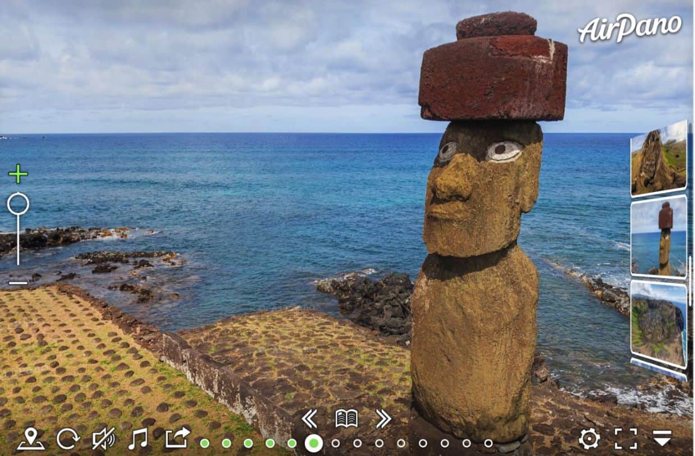Screen dimensions: 695x456
Task: Select the second green panorama dot
Action: pyautogui.click(x=227, y=443)
